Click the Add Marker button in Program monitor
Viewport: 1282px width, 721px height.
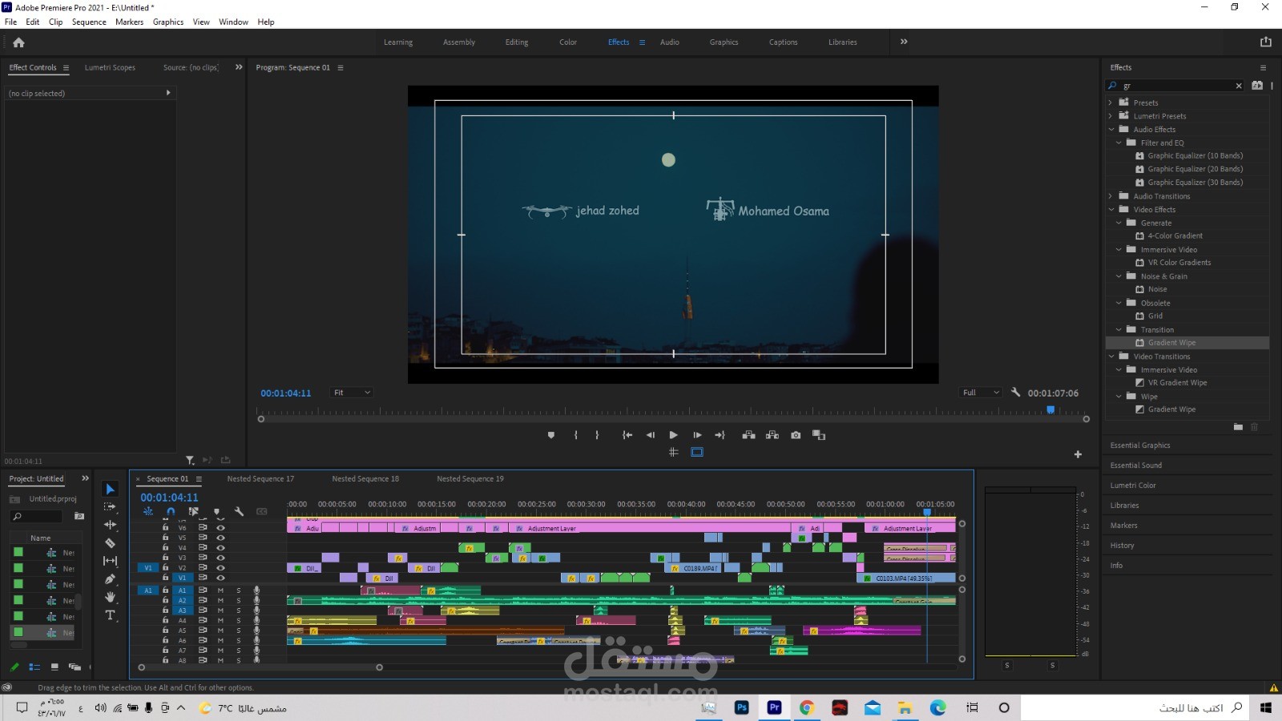point(551,435)
